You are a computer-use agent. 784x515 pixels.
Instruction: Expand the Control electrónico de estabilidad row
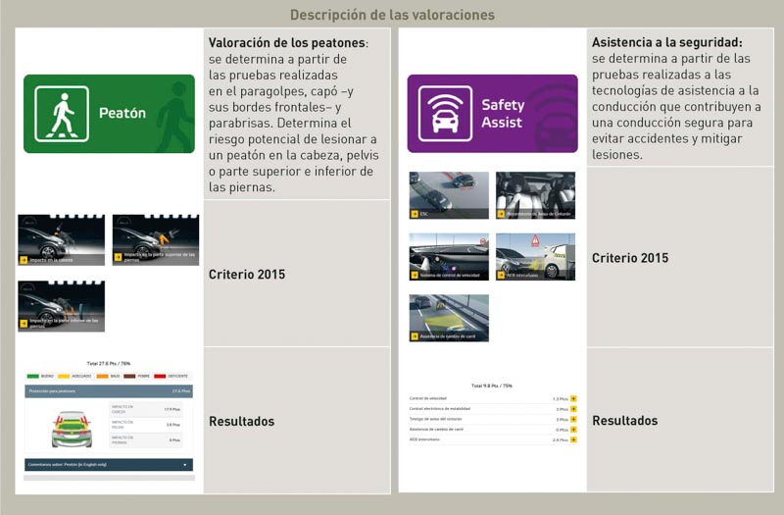point(573,409)
